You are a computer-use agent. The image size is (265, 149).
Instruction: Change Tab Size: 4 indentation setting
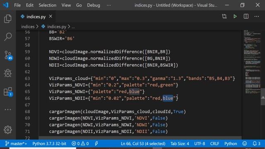(180, 144)
